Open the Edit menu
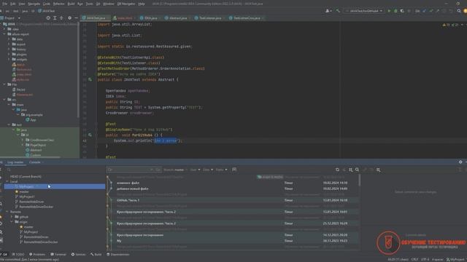This screenshot has height=262, width=467. (13, 4)
